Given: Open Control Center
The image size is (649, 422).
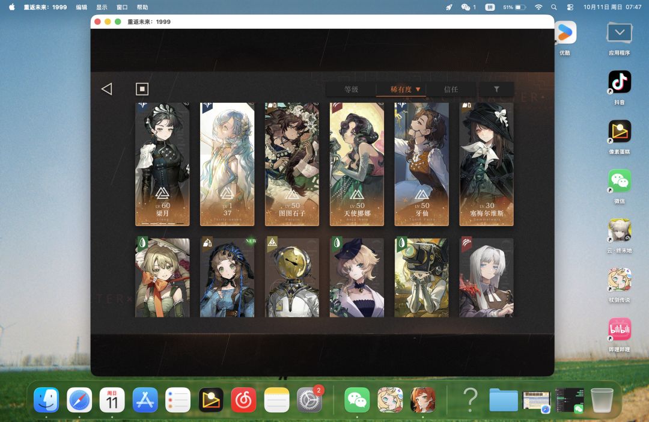Looking at the screenshot, I should click(x=570, y=7).
